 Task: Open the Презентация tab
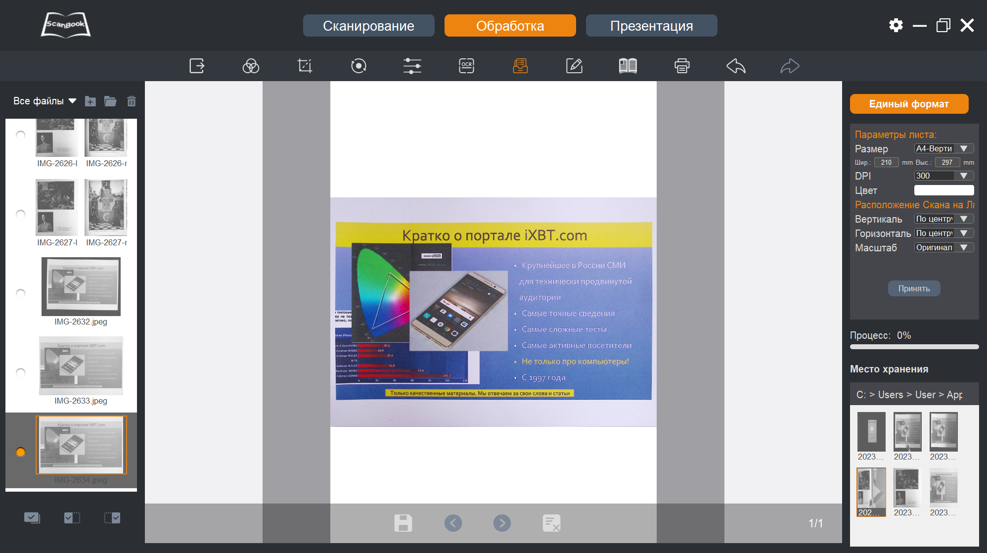tap(651, 26)
